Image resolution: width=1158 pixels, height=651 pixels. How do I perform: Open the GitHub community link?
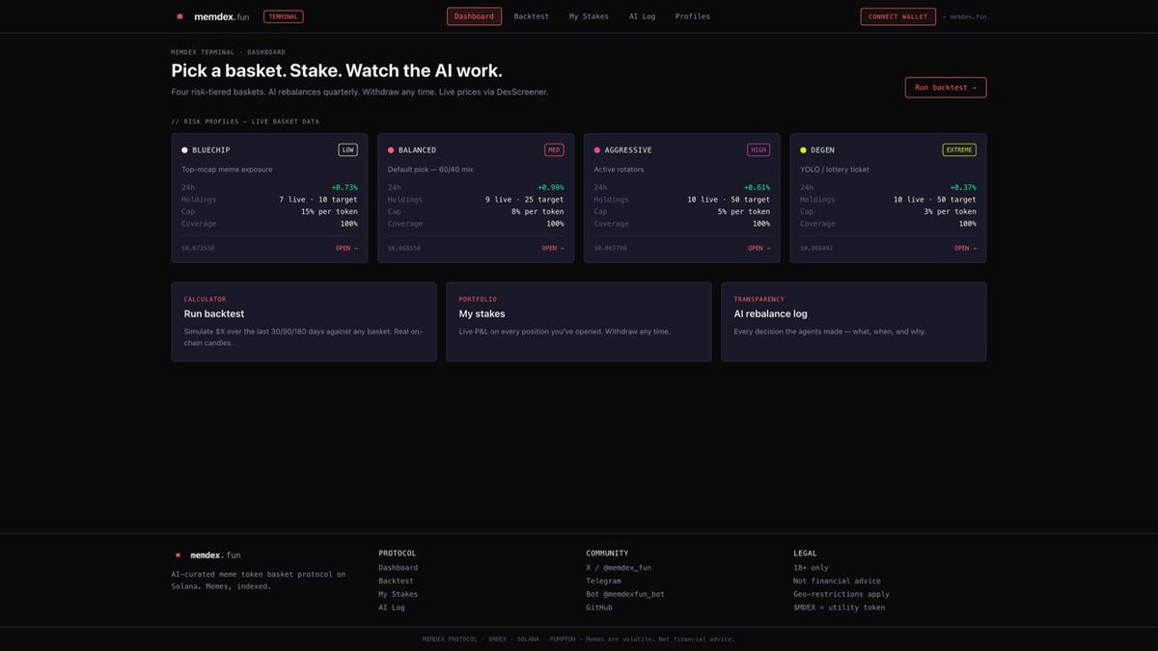598,608
